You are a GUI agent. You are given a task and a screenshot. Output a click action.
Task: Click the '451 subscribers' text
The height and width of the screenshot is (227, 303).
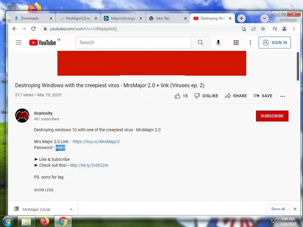(46, 119)
